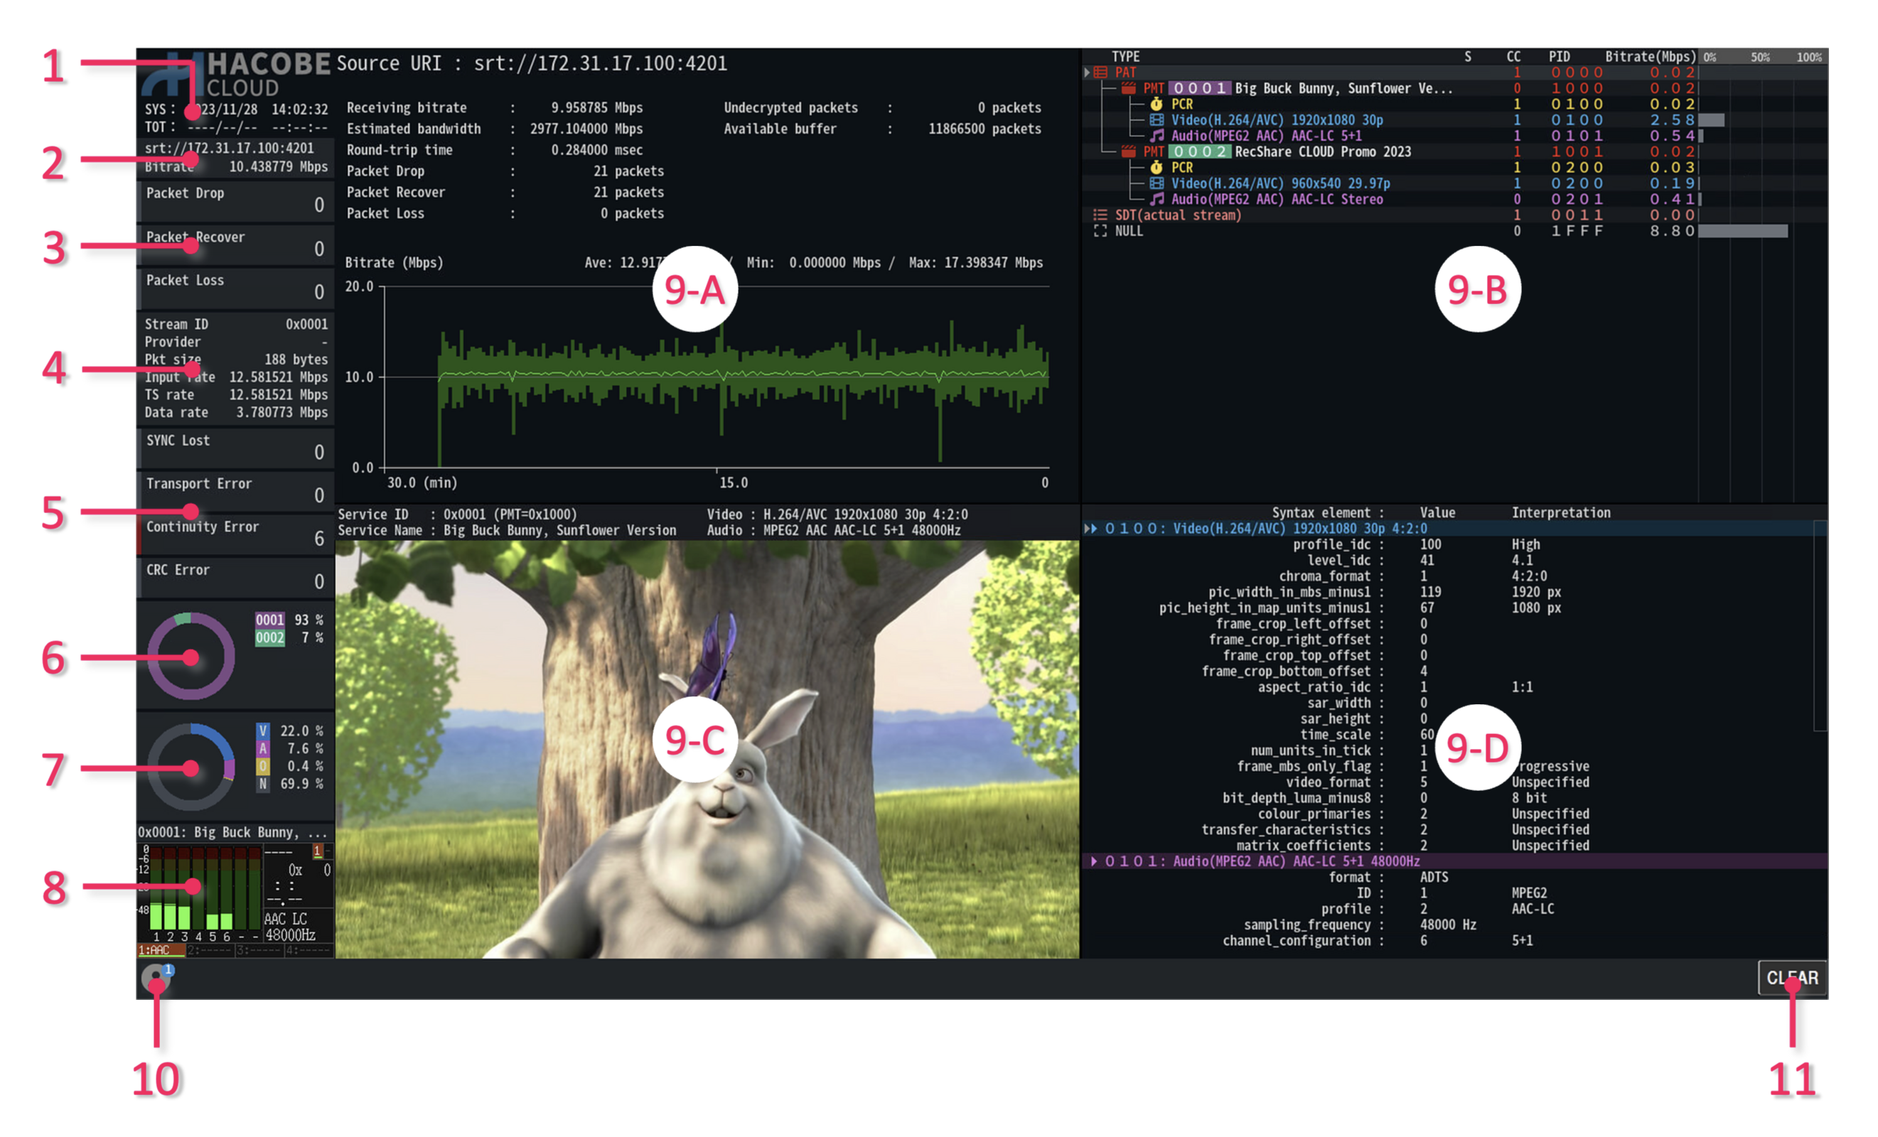Select the 4:----- audio tab

coord(308,949)
